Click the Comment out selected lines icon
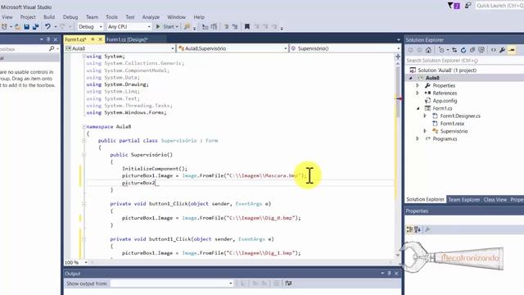 pyautogui.click(x=226, y=27)
